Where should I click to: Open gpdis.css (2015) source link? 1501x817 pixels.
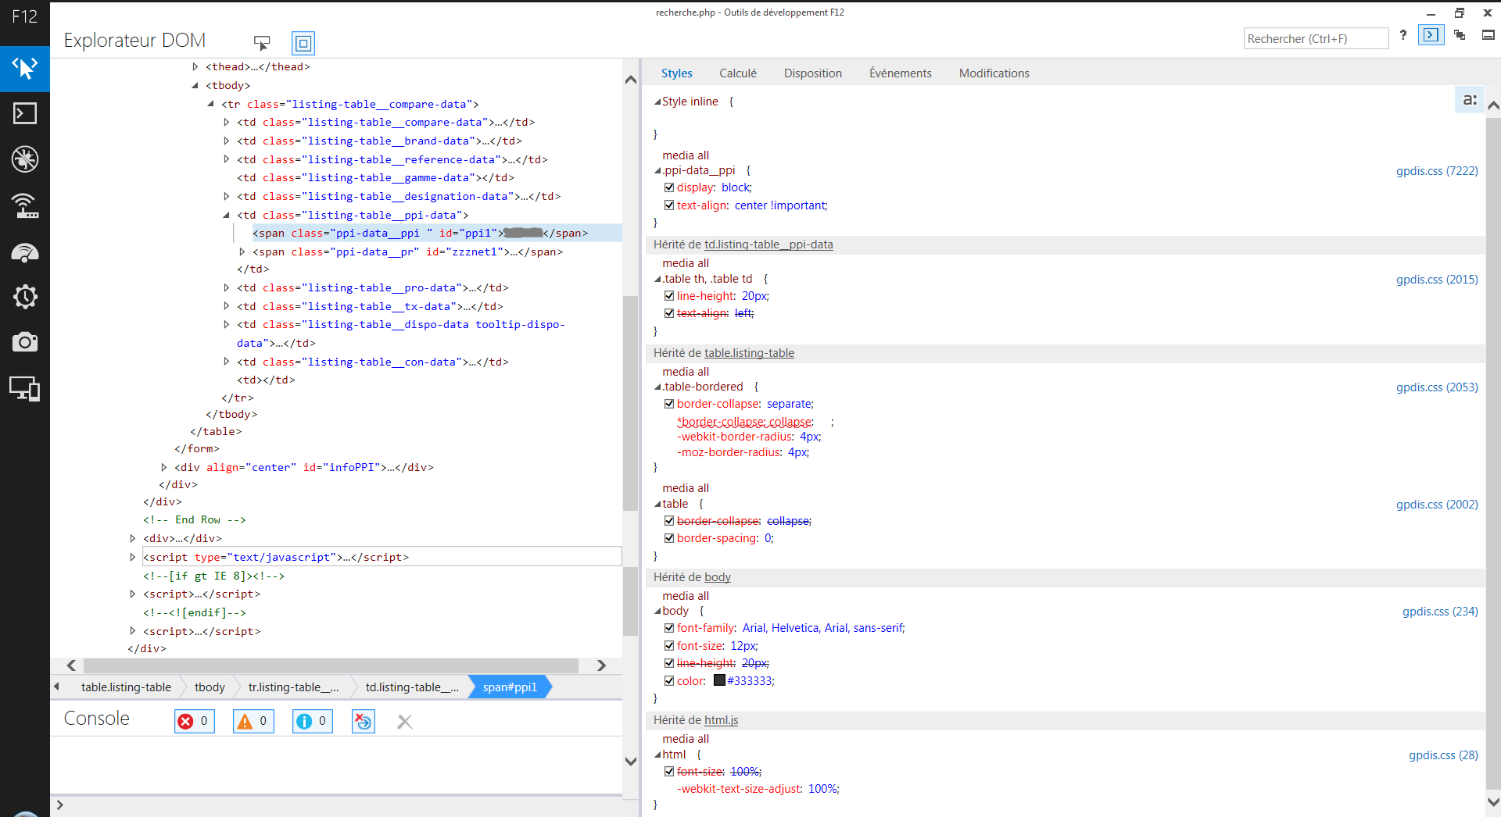[1437, 280]
